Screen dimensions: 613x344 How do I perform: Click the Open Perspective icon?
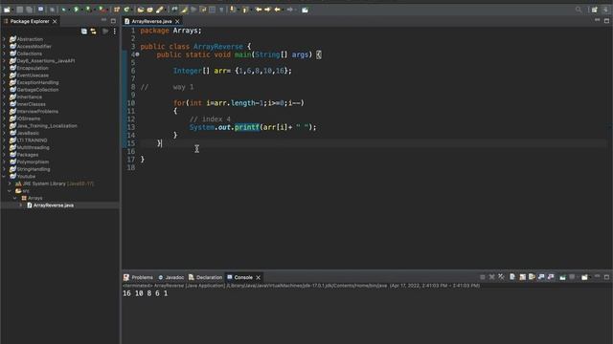pyautogui.click(x=594, y=10)
